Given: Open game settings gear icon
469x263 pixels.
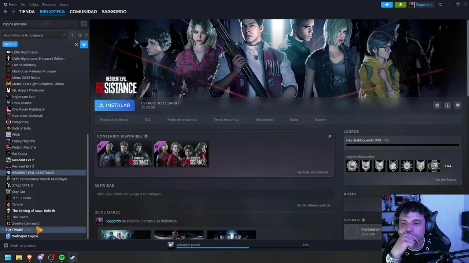Looking at the screenshot, I should click(x=437, y=105).
